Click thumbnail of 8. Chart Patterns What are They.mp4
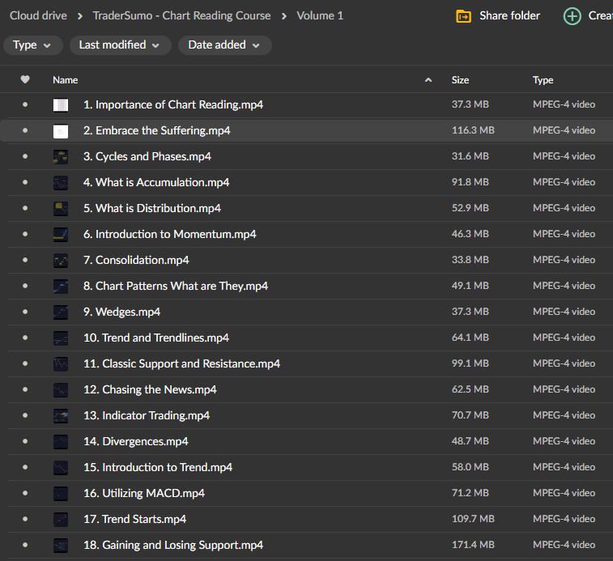 (61, 287)
